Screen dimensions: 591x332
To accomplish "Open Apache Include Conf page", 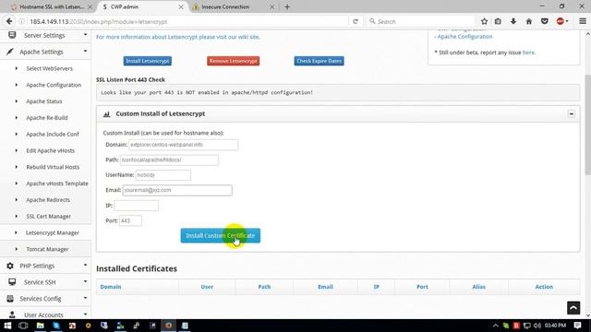I will (53, 135).
